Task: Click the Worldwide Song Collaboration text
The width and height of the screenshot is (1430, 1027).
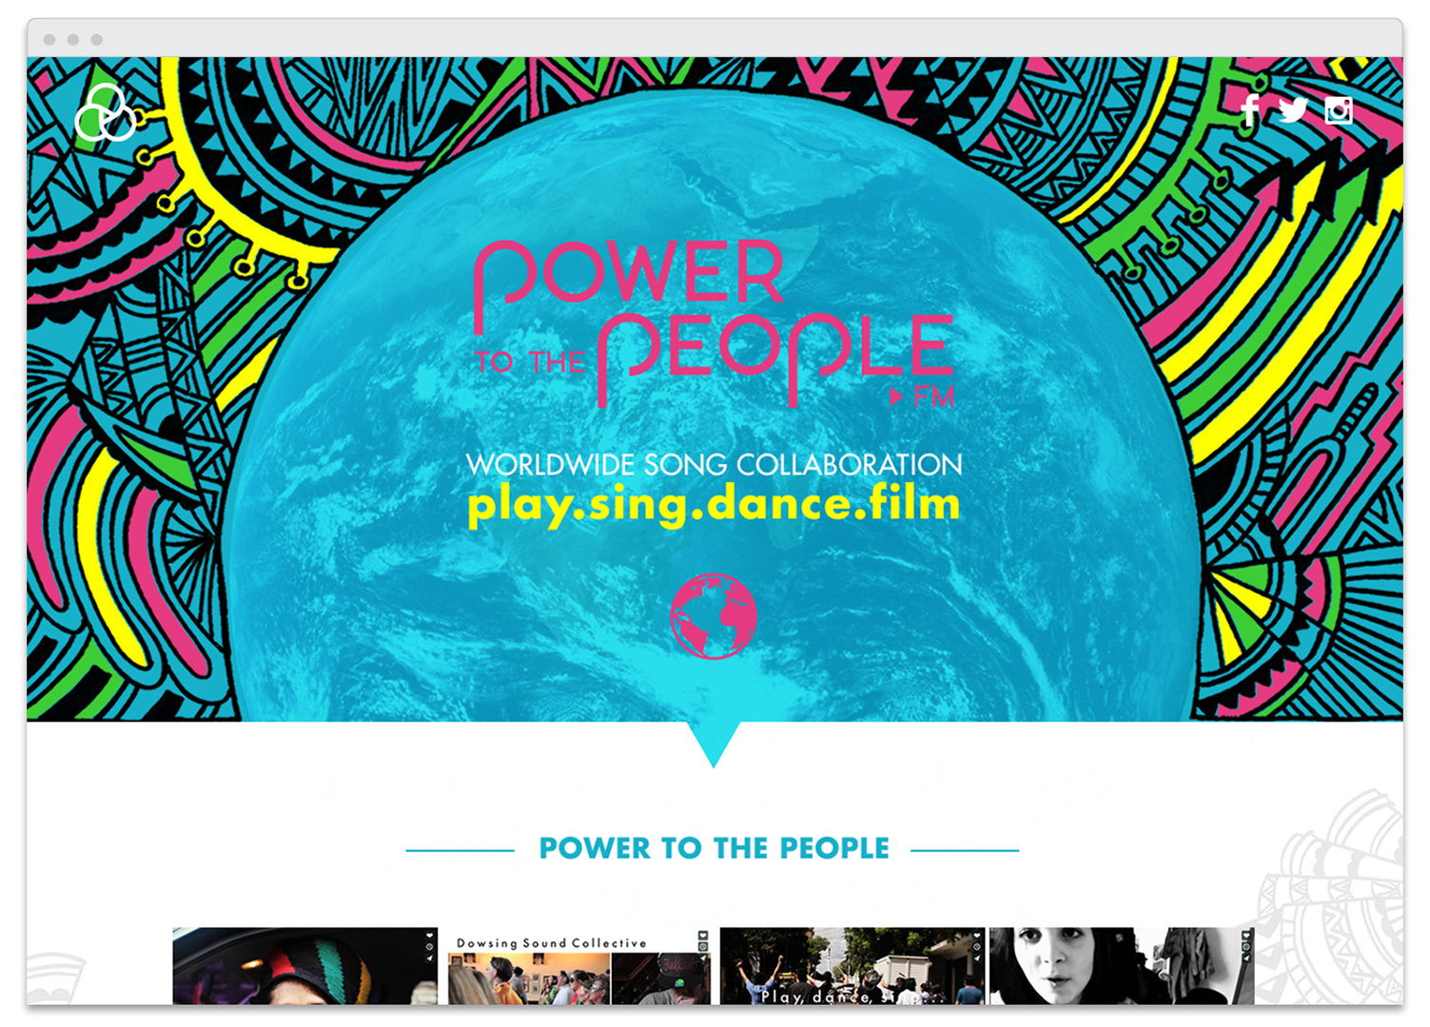Action: coord(714,465)
